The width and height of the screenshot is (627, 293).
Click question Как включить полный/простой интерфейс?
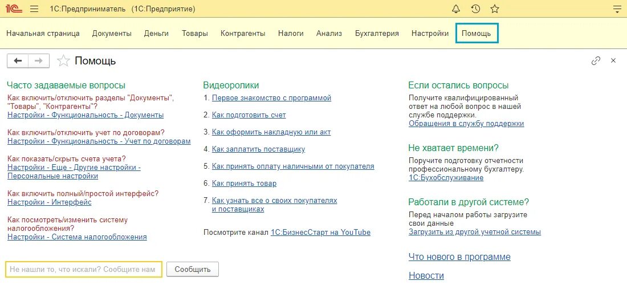point(83,193)
